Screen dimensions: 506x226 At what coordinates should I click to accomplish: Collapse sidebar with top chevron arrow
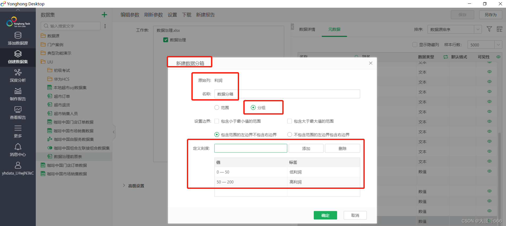(x=18, y=10)
